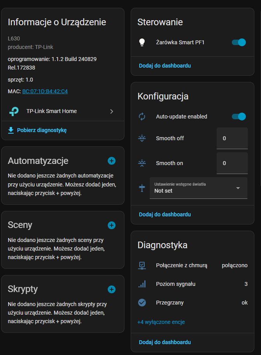The width and height of the screenshot is (261, 355).
Task: Click the light bulb icon for Żarówka Smart PF1
Action: pos(142,42)
